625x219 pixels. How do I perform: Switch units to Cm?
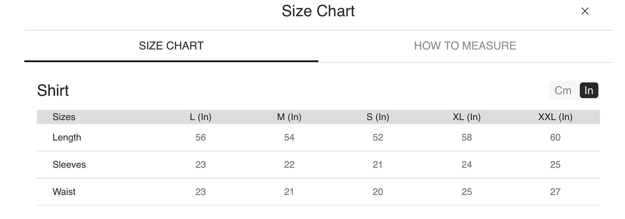pyautogui.click(x=563, y=90)
